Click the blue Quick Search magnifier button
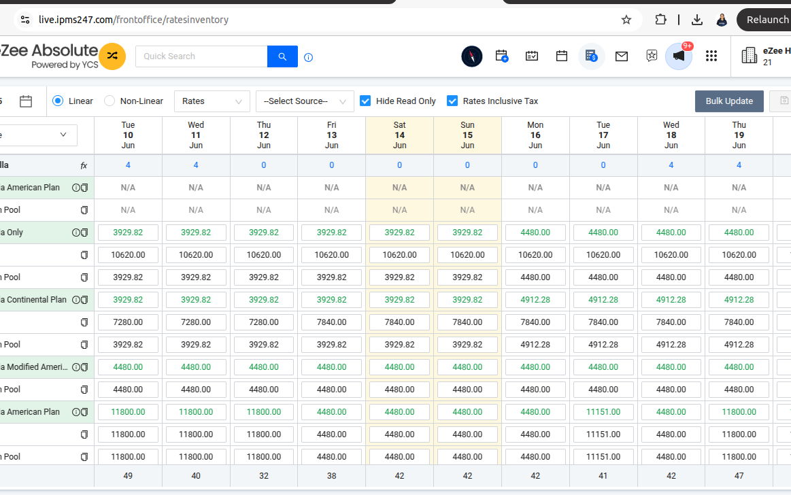This screenshot has width=791, height=495. pyautogui.click(x=282, y=56)
